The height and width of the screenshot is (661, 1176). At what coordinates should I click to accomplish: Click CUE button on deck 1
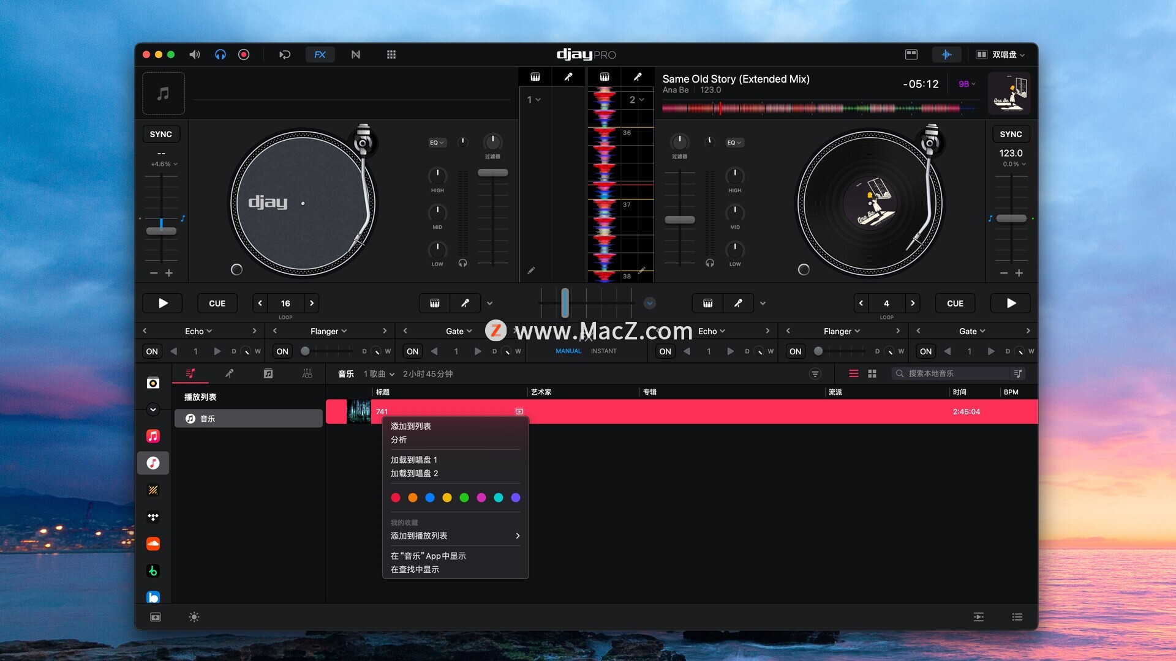(x=217, y=303)
